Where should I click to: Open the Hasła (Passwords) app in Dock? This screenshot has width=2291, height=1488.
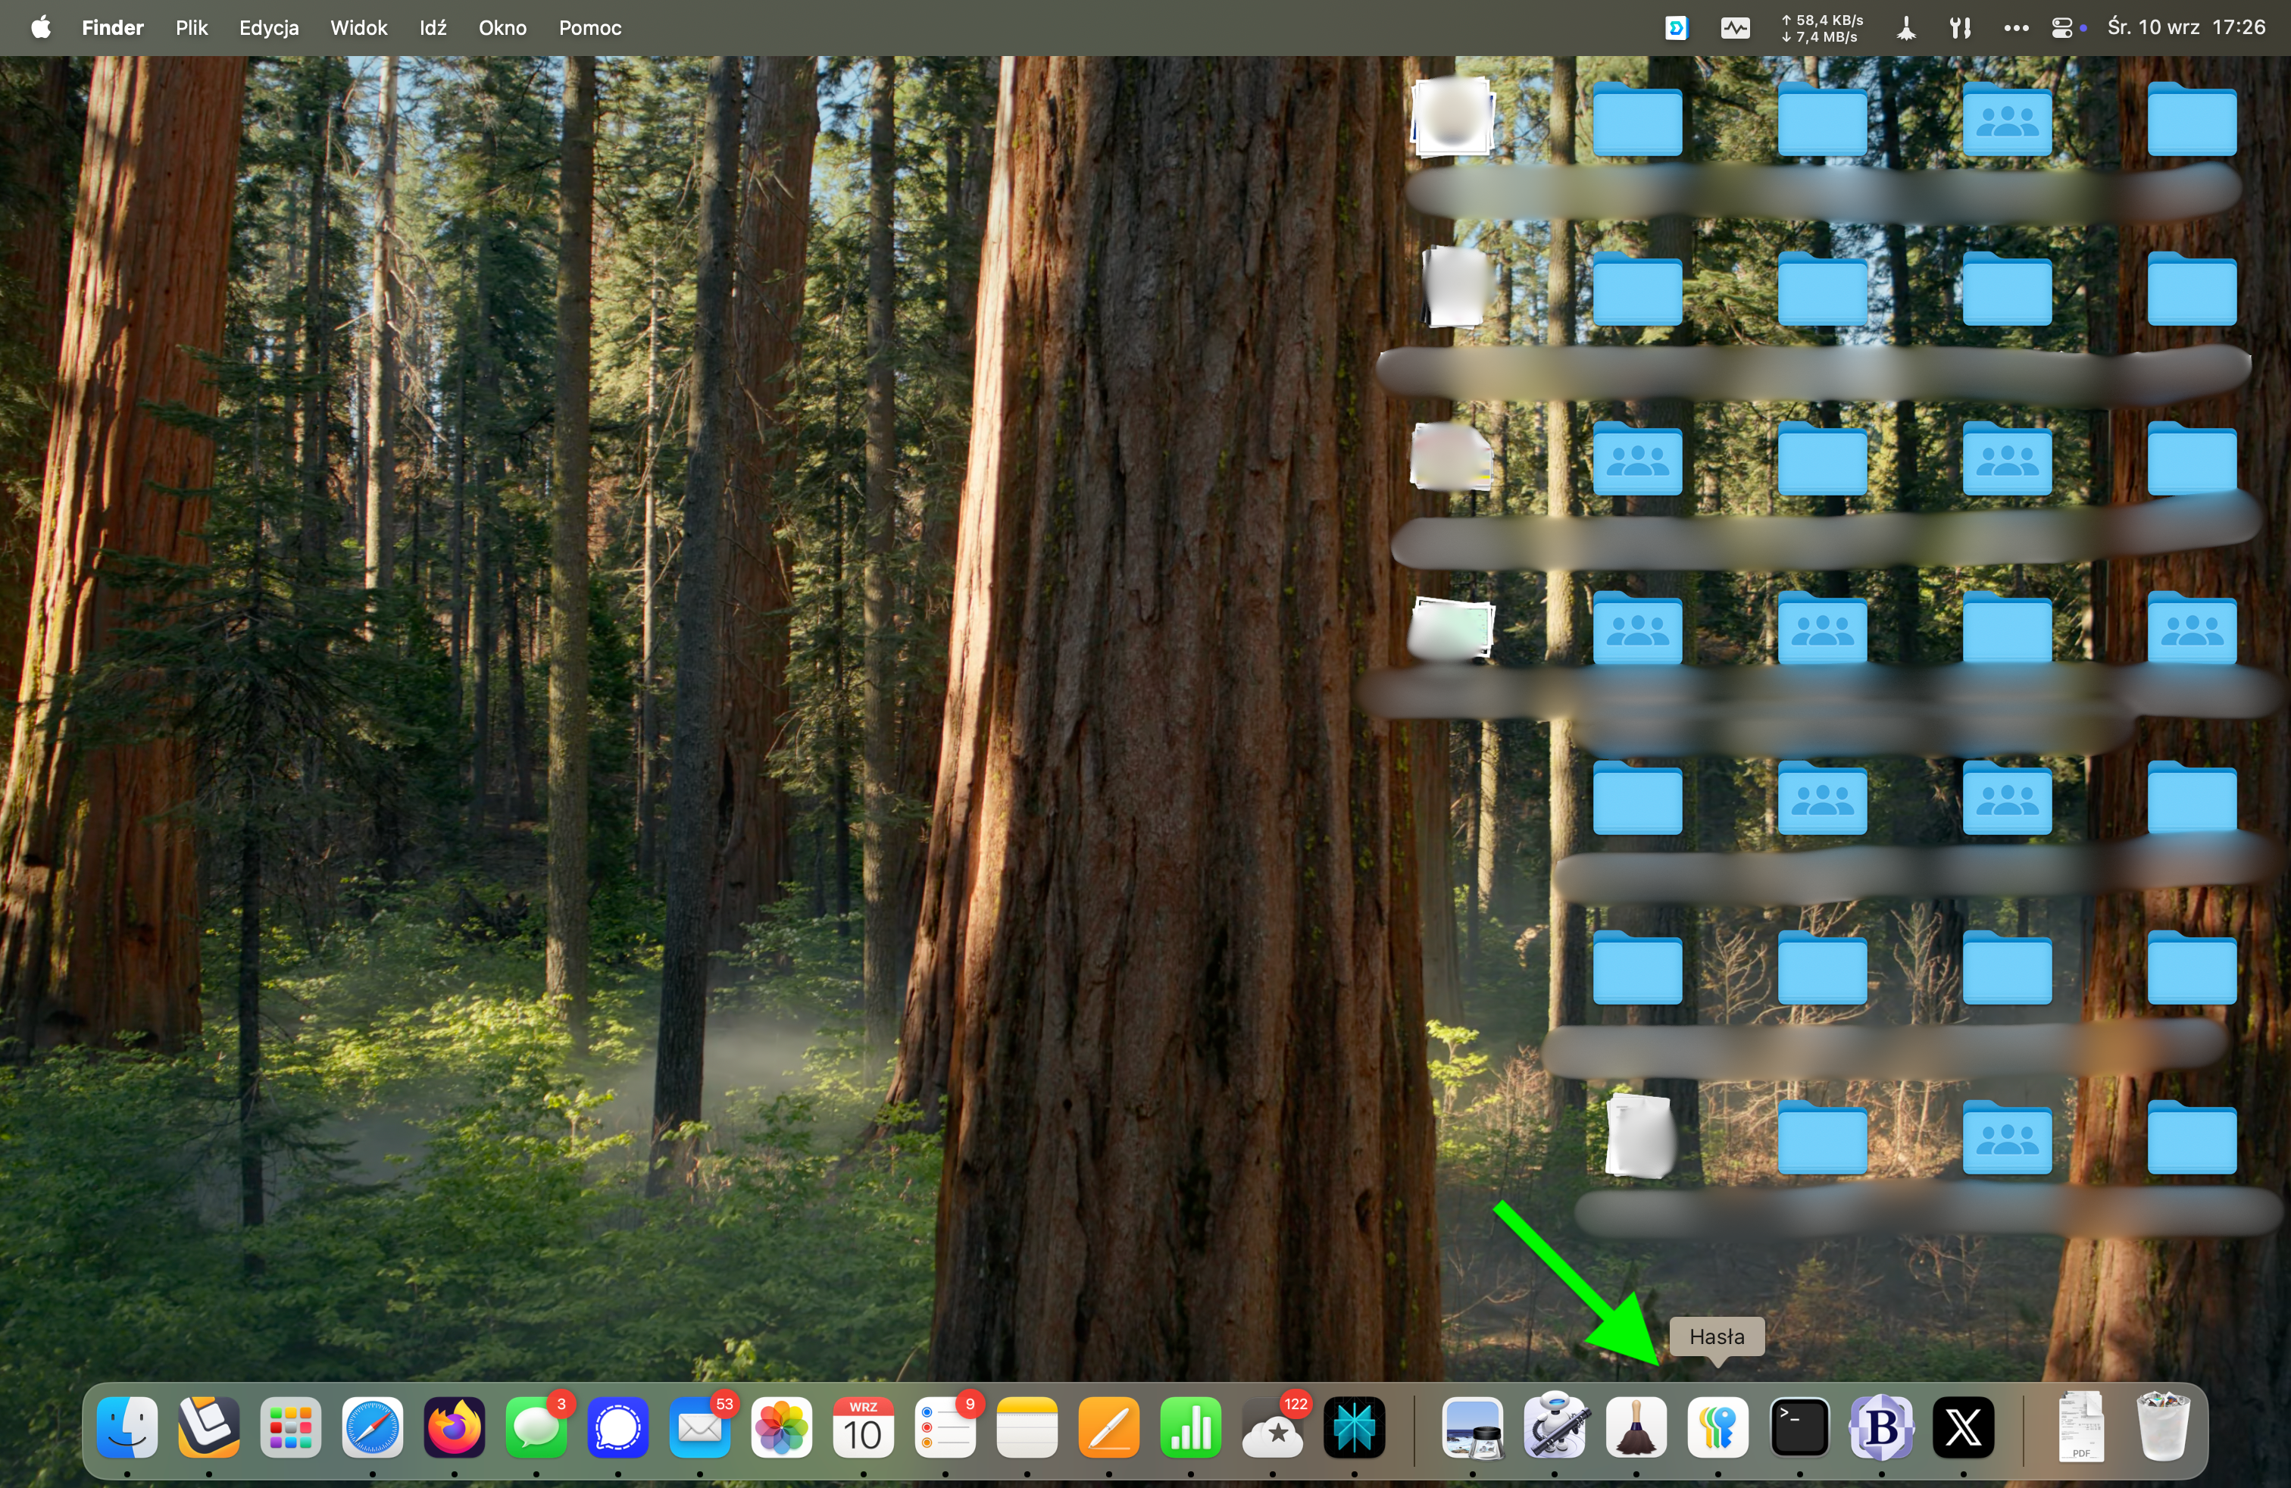[1717, 1427]
